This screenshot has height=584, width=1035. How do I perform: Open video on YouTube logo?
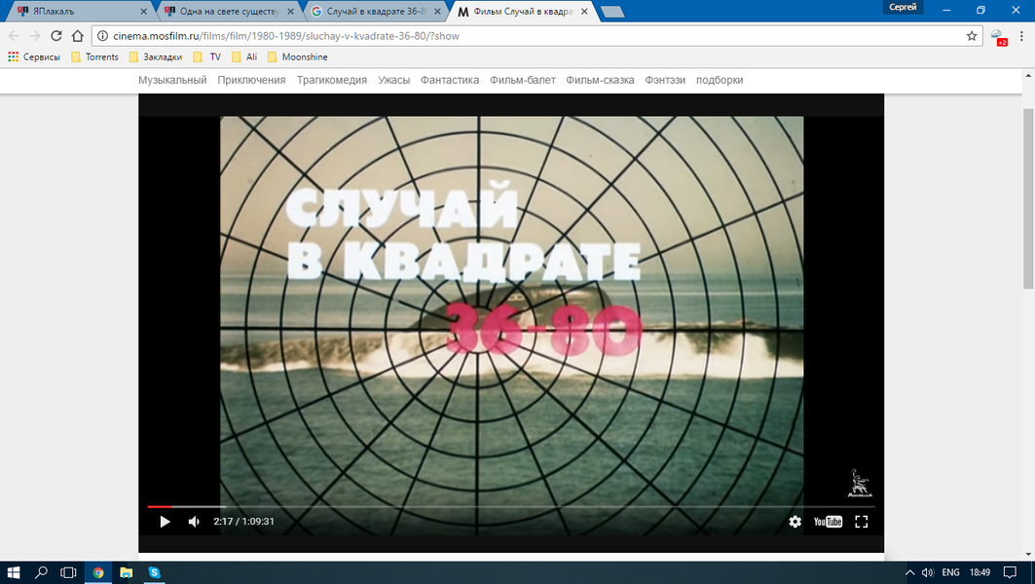(x=828, y=522)
